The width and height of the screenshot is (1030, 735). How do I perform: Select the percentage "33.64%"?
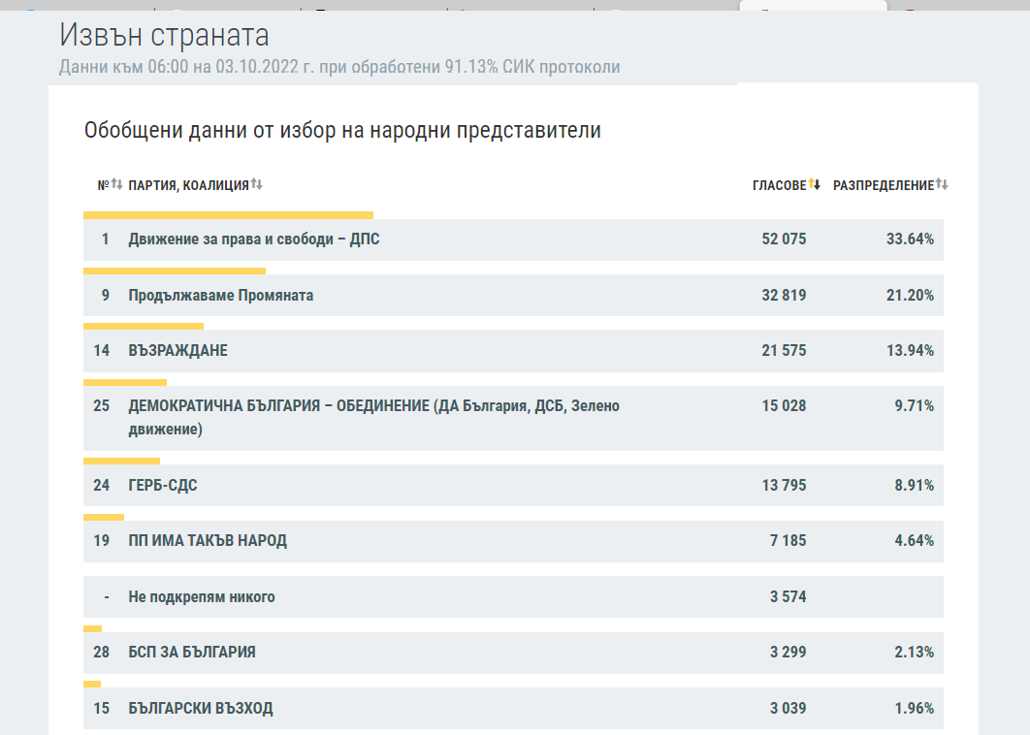click(x=910, y=240)
